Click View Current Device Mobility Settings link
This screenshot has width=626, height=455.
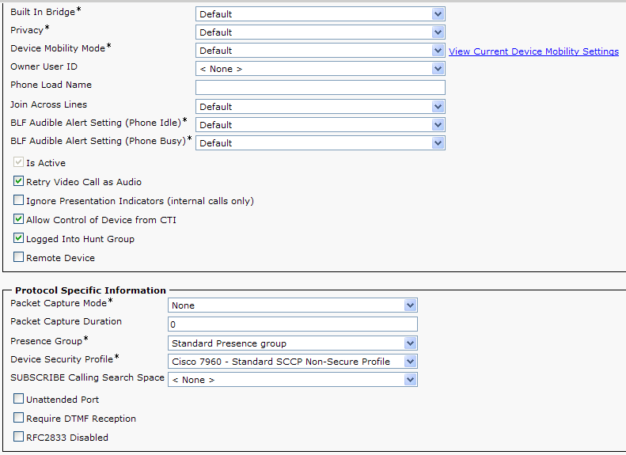533,51
